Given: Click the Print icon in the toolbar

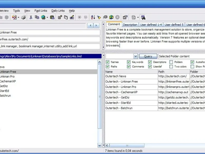Looking at the screenshot, I should click(23, 17).
